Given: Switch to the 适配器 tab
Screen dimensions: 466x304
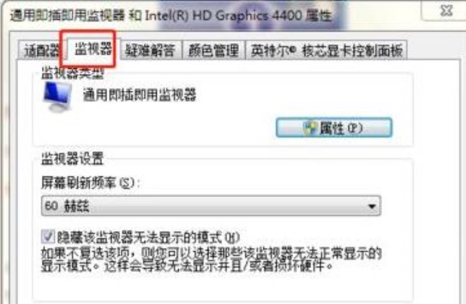Looking at the screenshot, I should tap(41, 50).
